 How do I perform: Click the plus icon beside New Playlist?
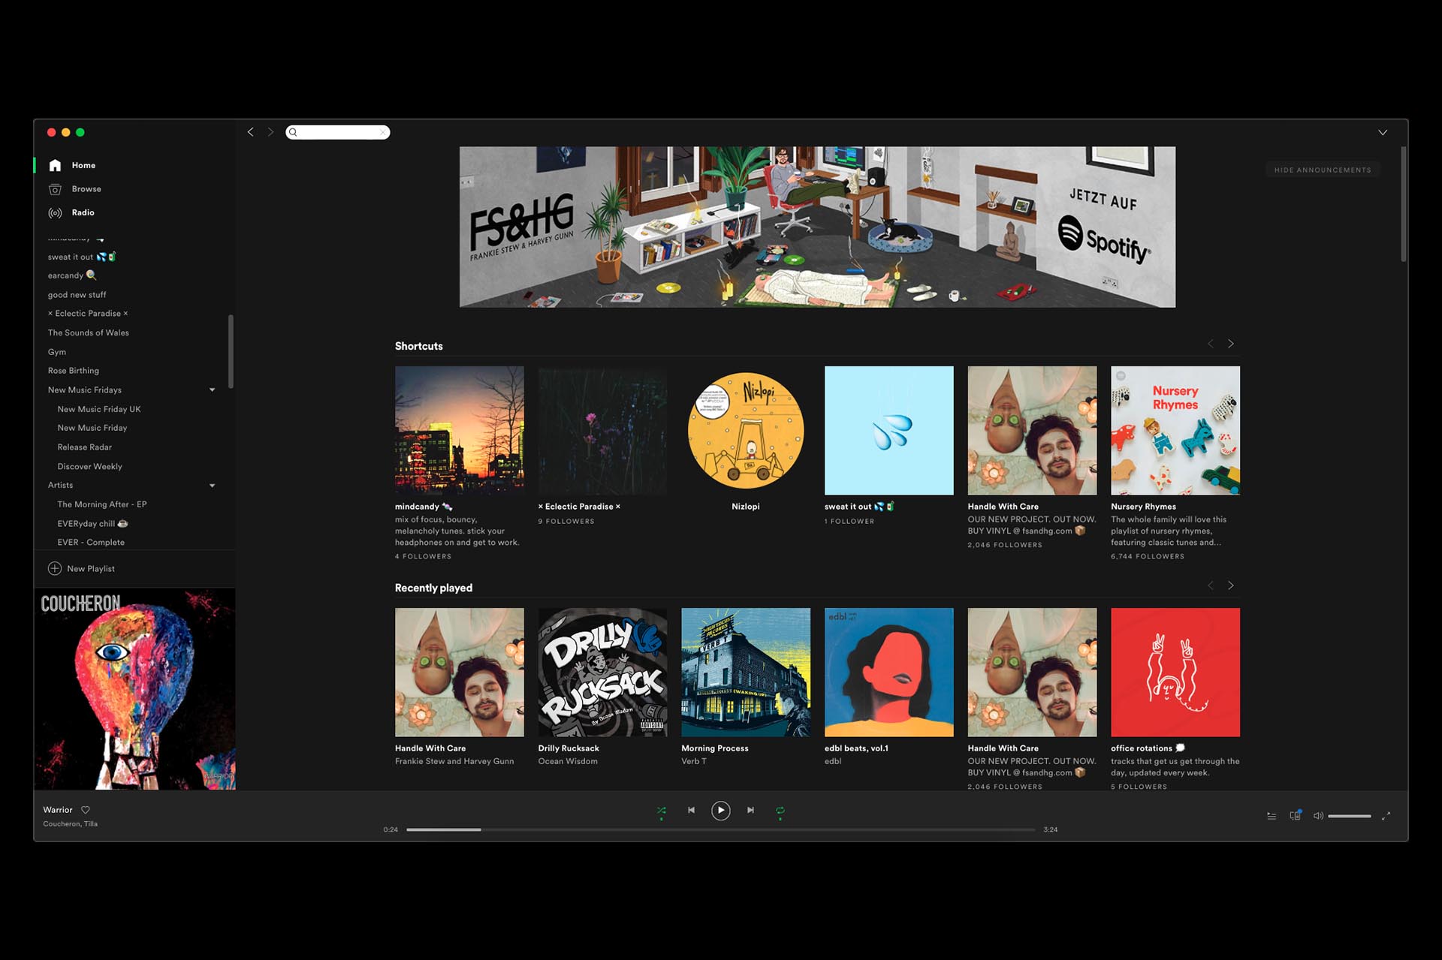[55, 569]
